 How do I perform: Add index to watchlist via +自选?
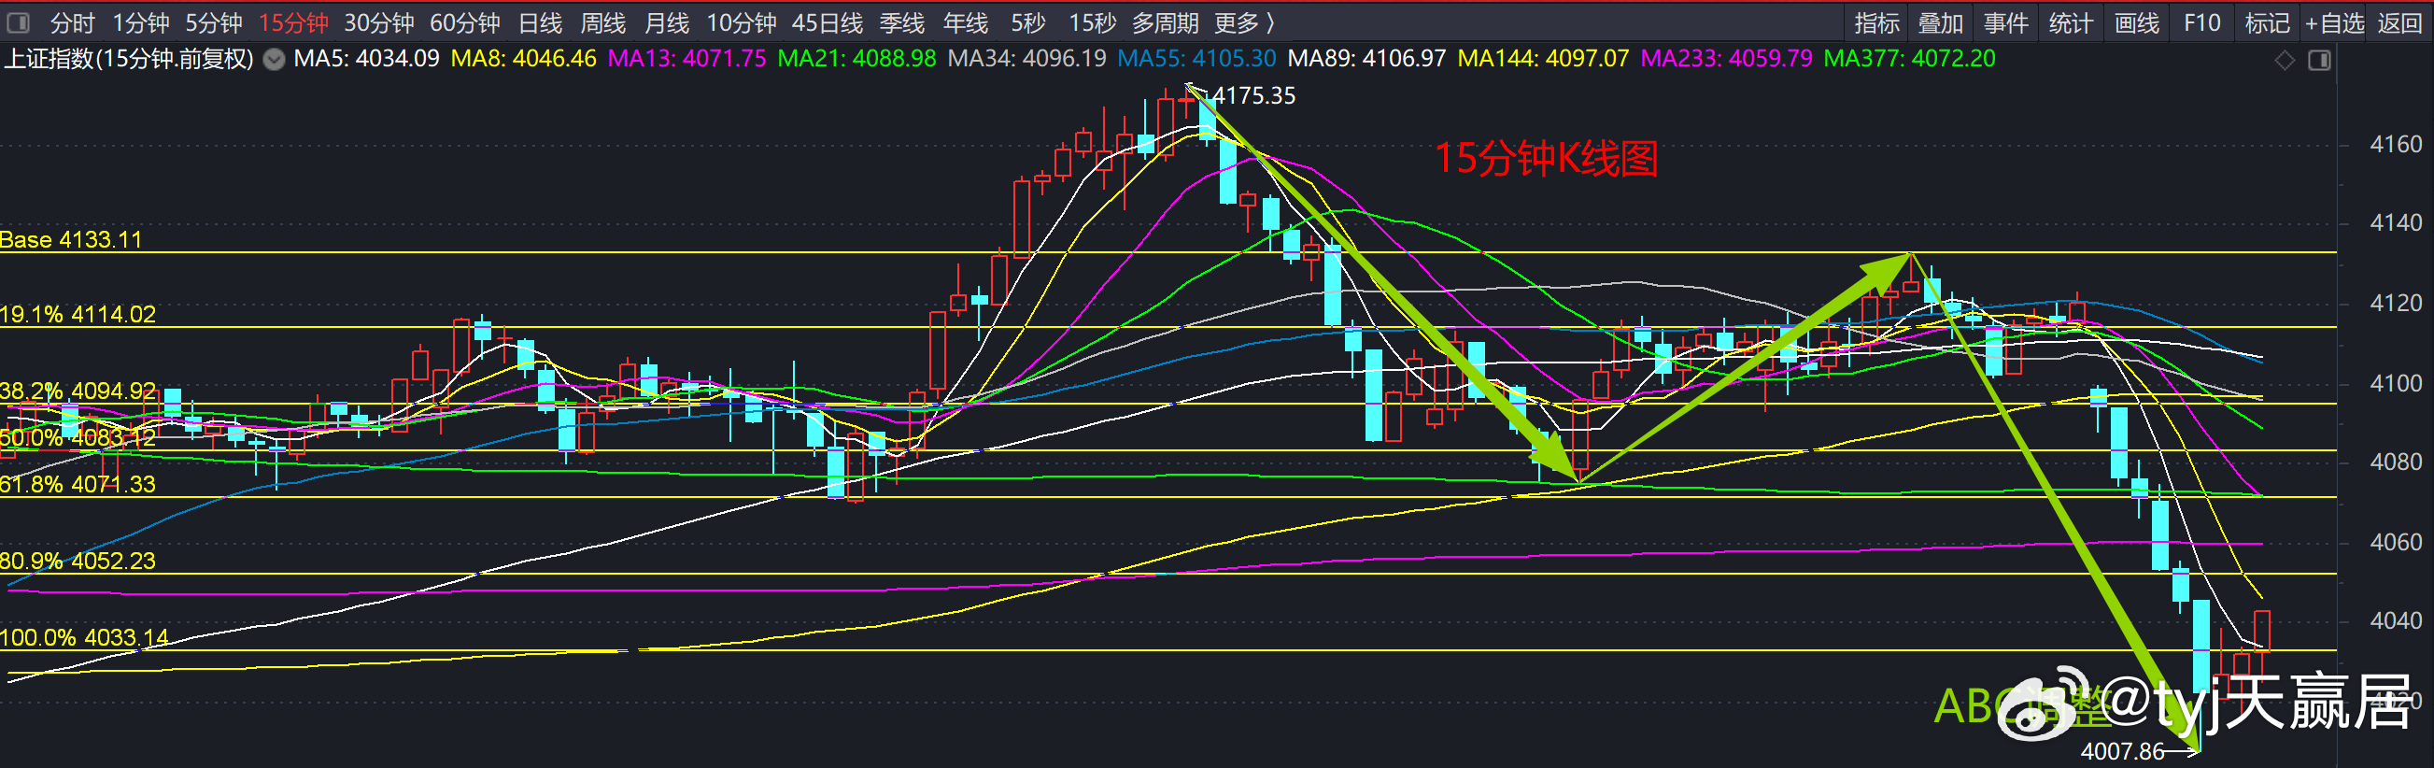tap(2335, 22)
